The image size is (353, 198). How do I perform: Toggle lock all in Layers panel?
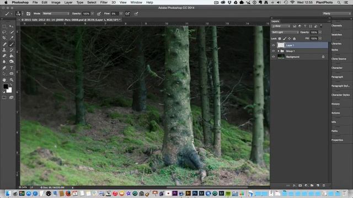coord(294,38)
